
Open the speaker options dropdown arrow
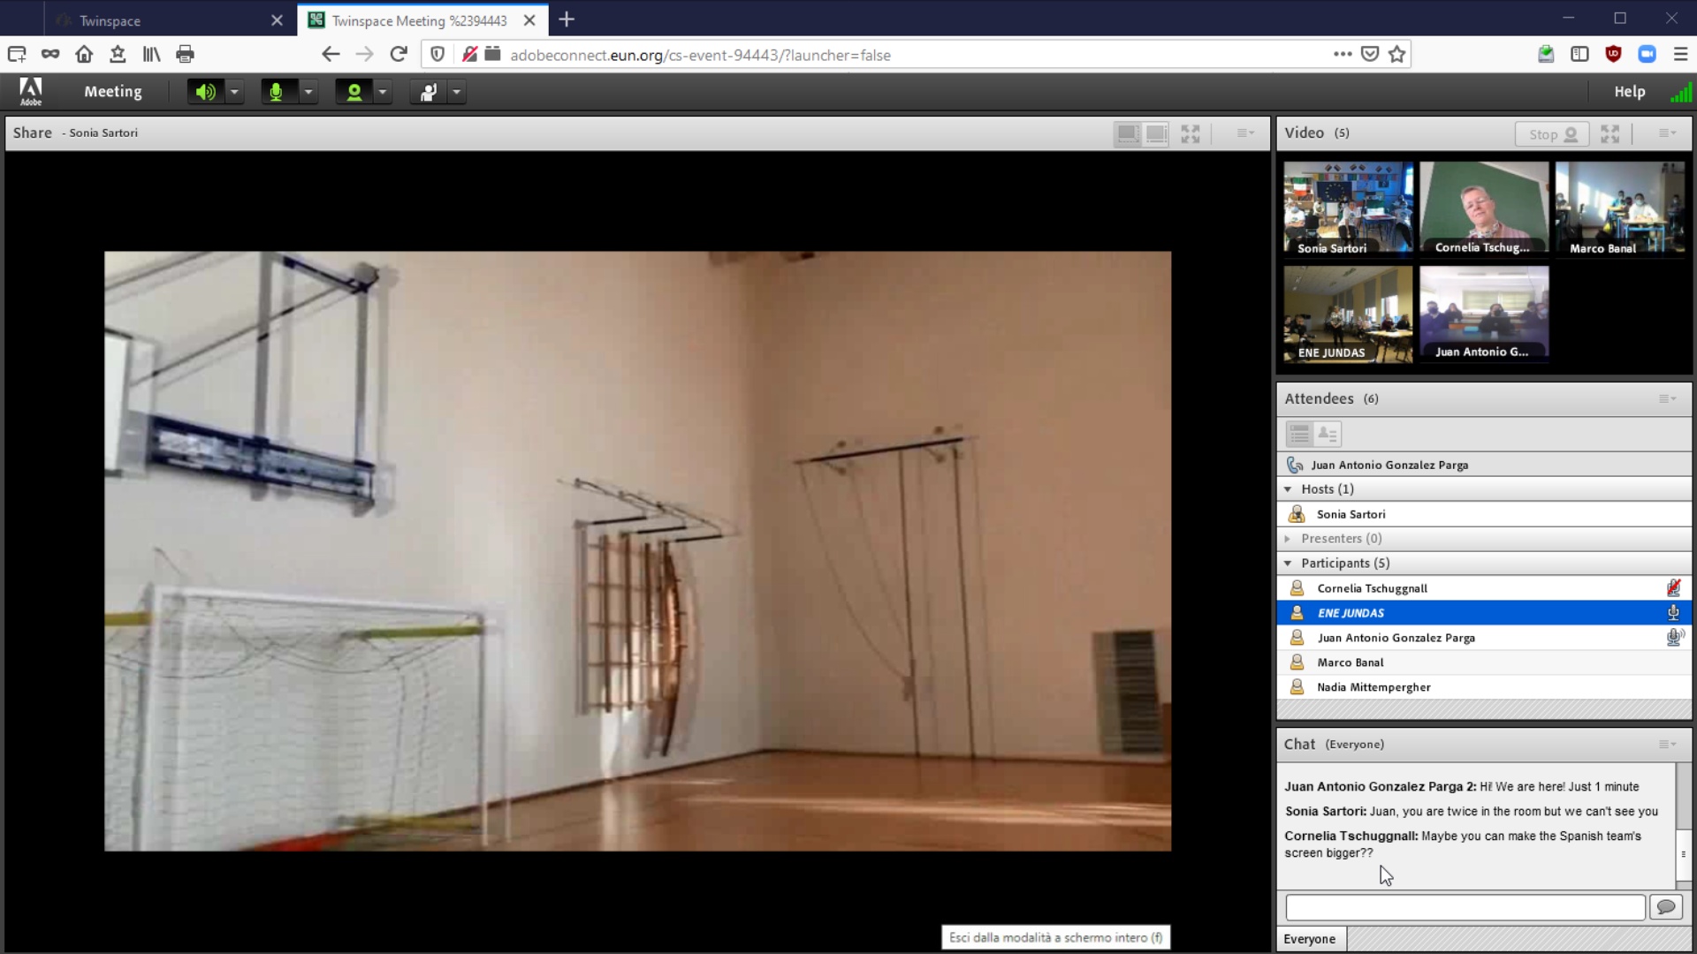(234, 92)
